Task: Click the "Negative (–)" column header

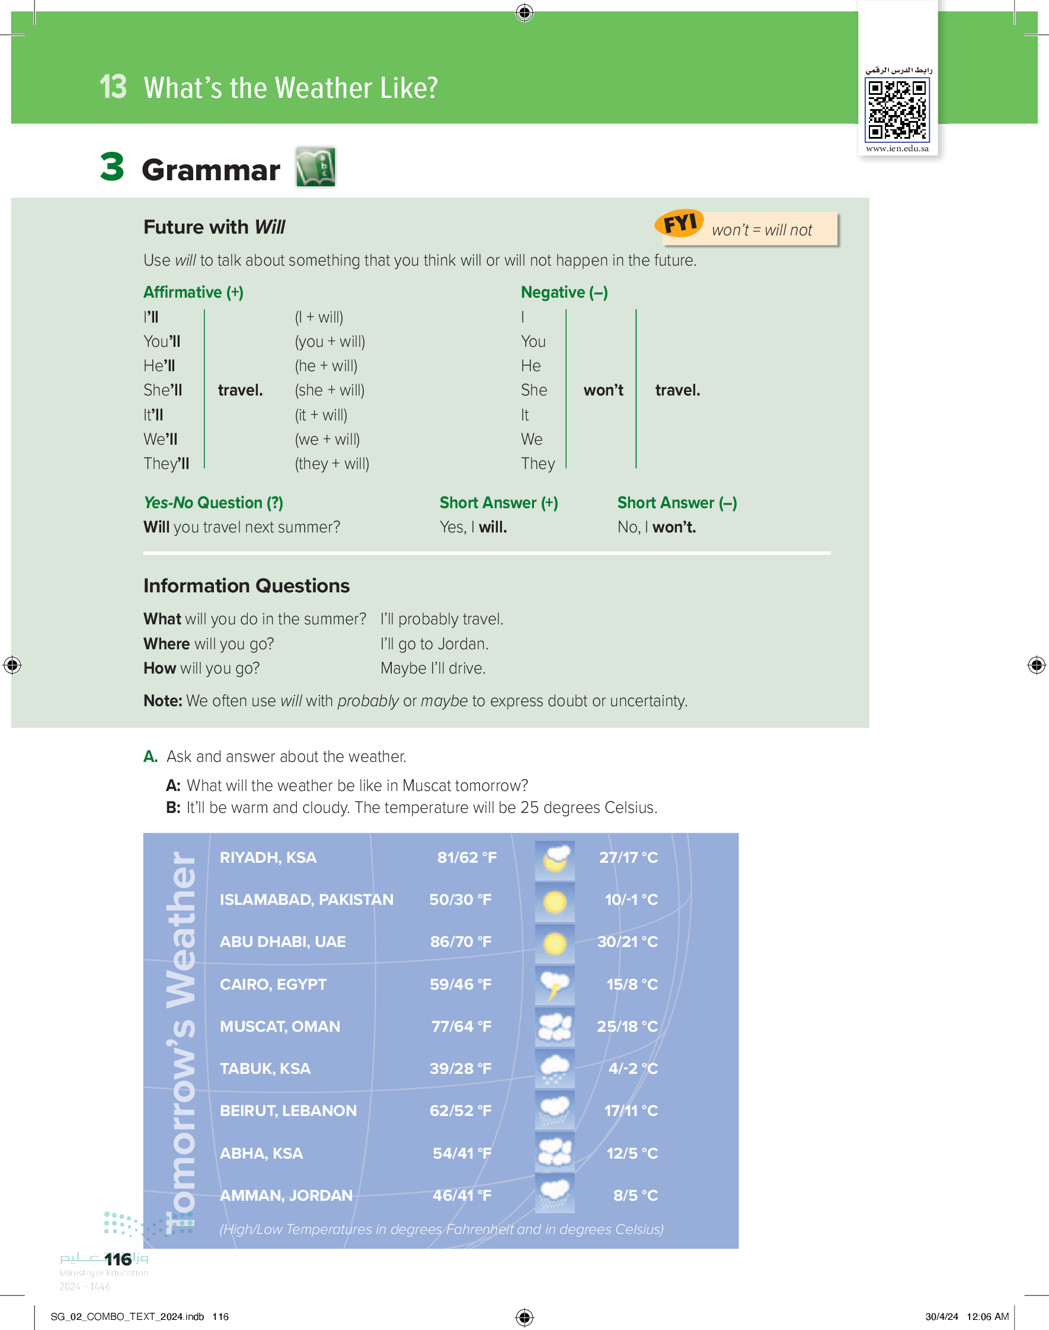Action: 564,292
